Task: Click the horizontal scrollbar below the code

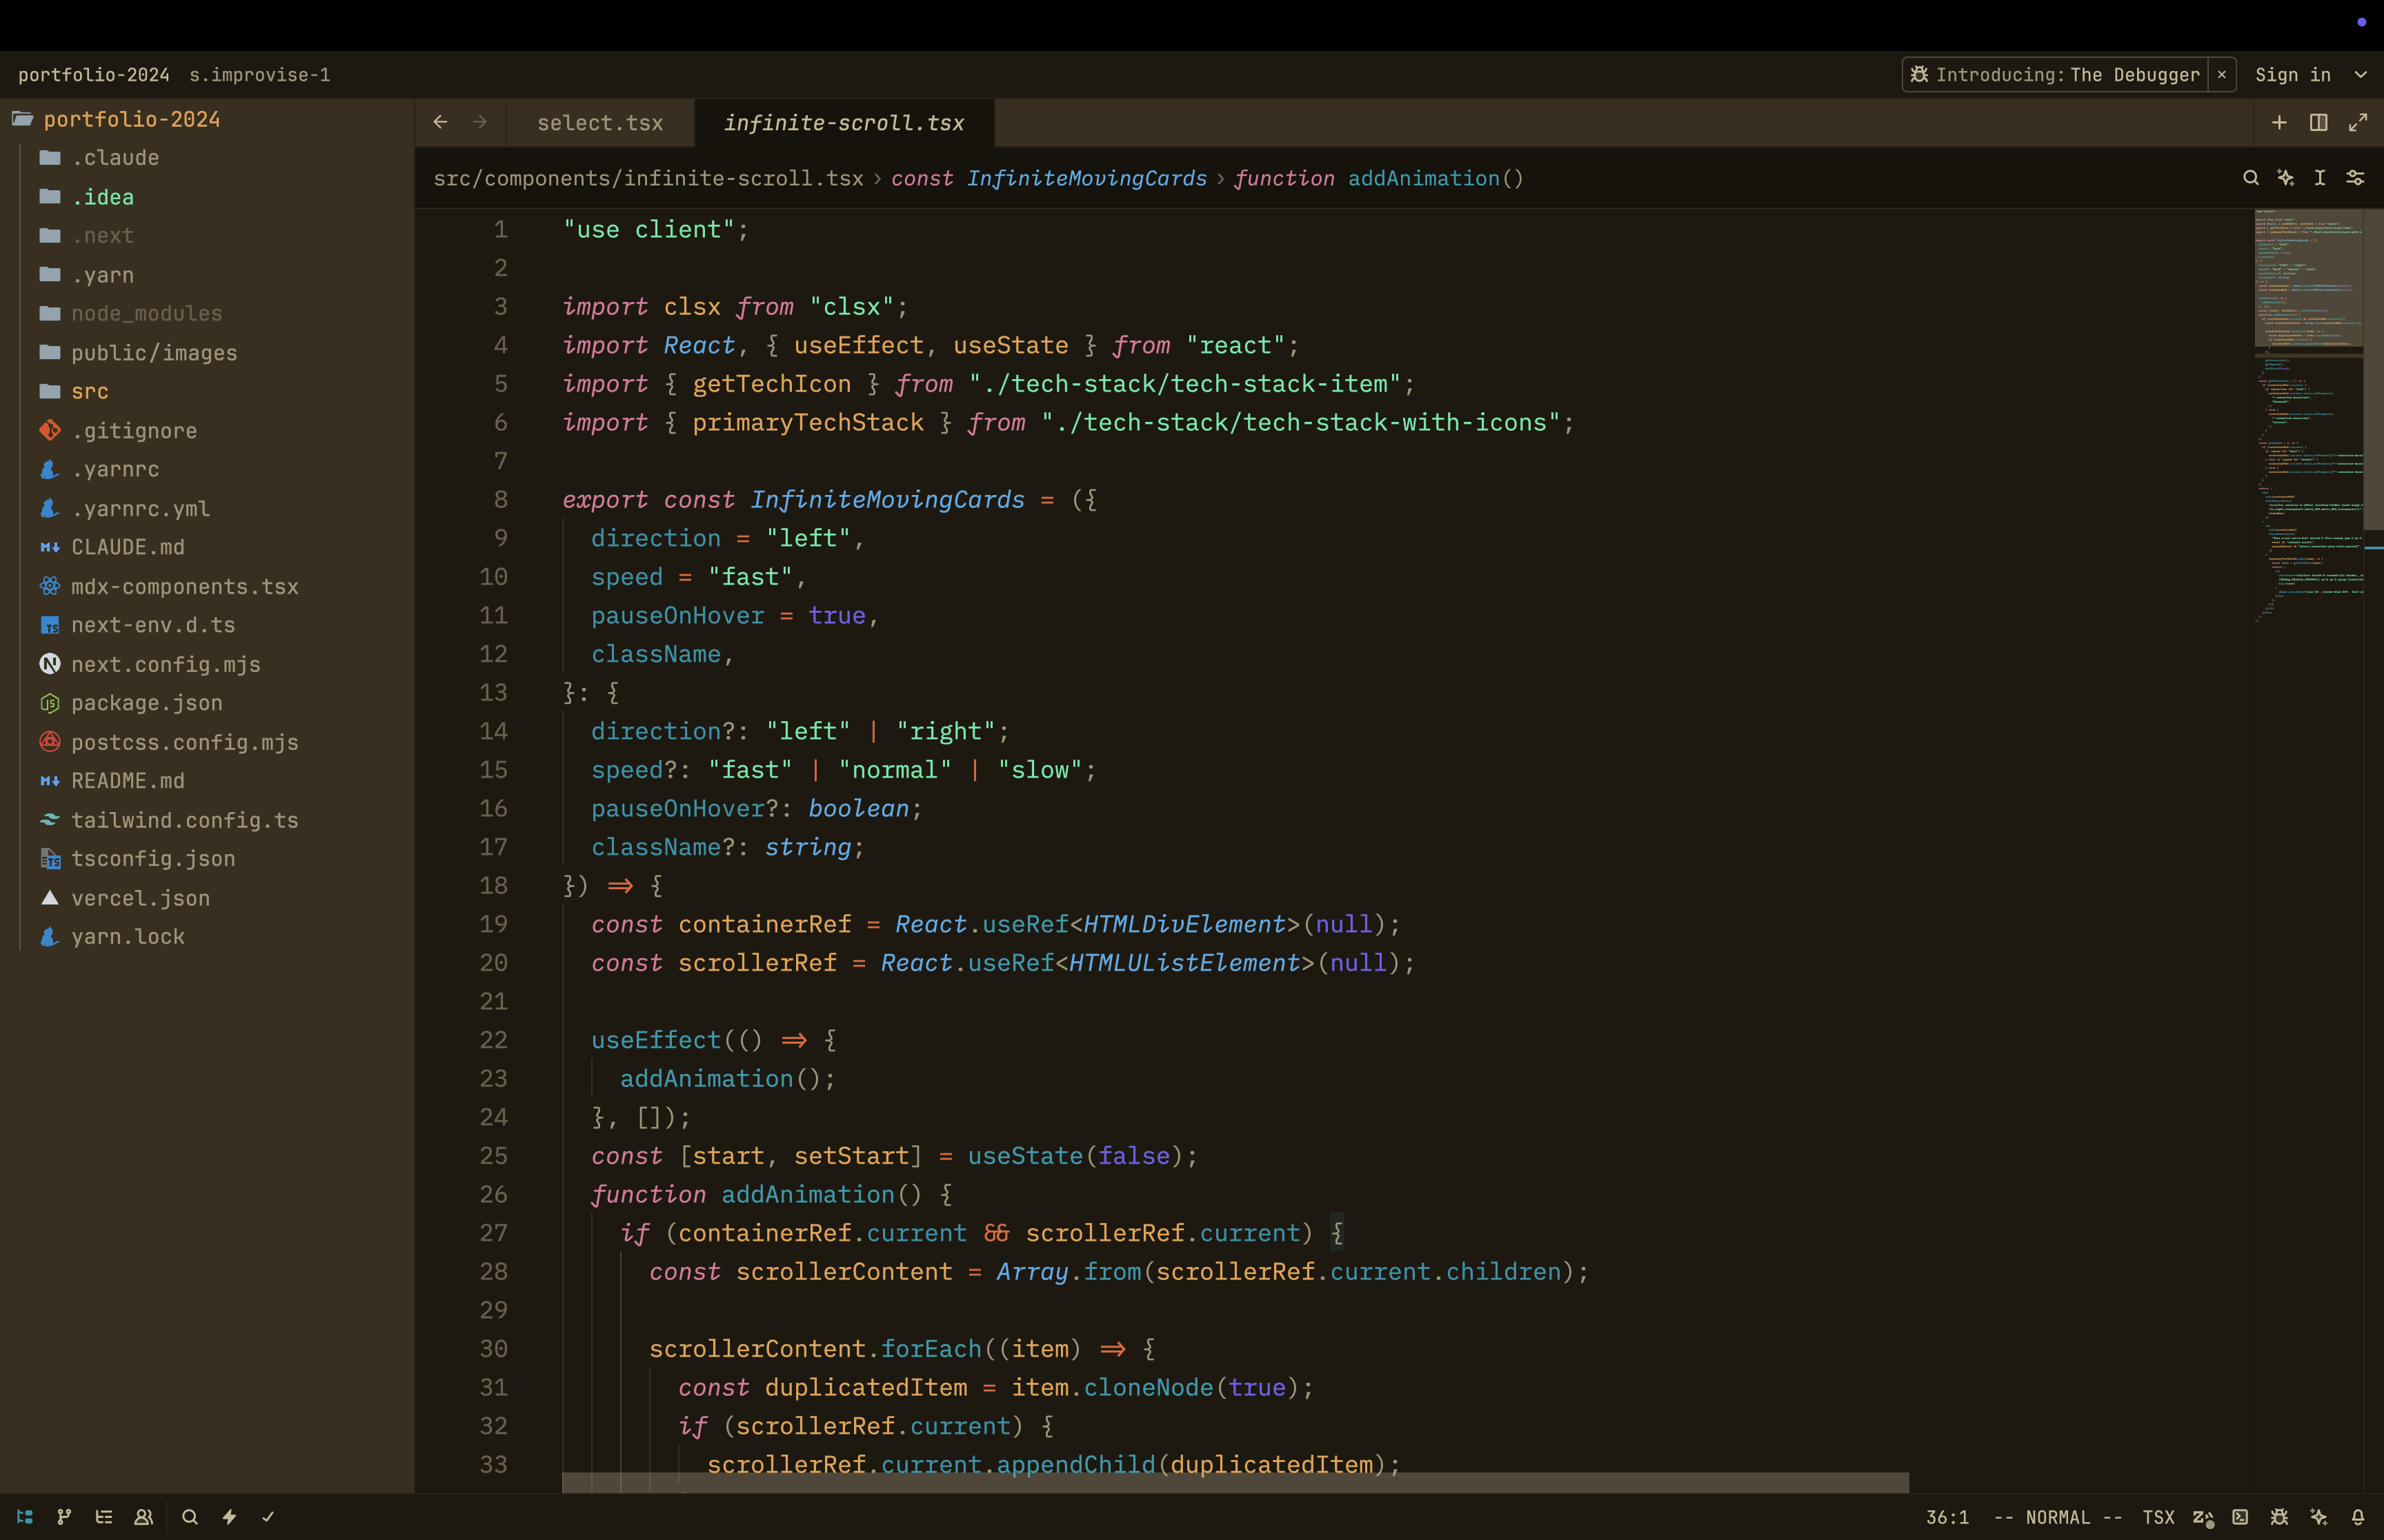Action: click(1235, 1482)
